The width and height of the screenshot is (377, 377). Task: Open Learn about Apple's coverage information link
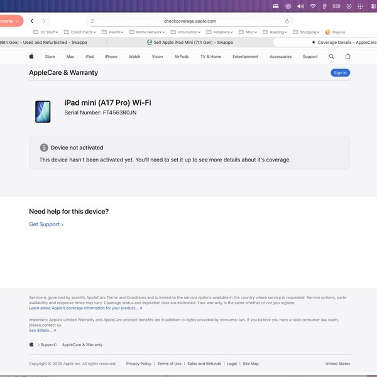(85, 308)
